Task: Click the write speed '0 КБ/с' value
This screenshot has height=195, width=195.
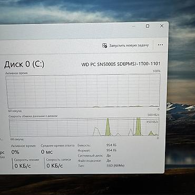Action: click(x=55, y=165)
